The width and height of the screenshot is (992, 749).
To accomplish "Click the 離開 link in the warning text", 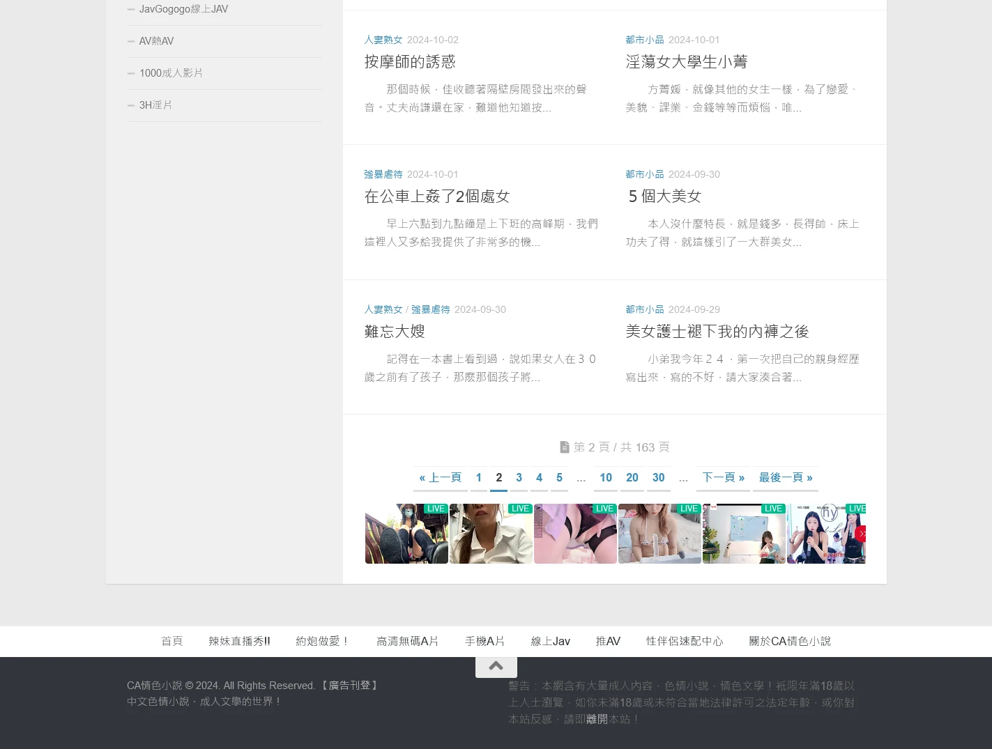I will click(x=597, y=719).
